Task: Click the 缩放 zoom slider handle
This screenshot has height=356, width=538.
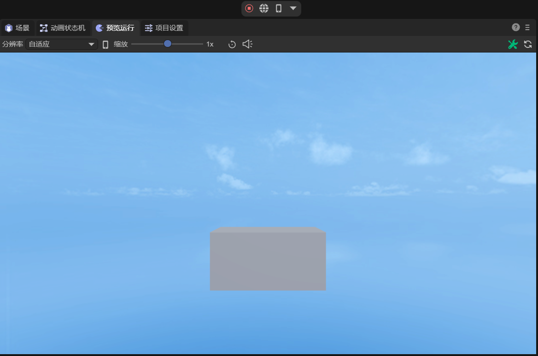Action: tap(168, 44)
